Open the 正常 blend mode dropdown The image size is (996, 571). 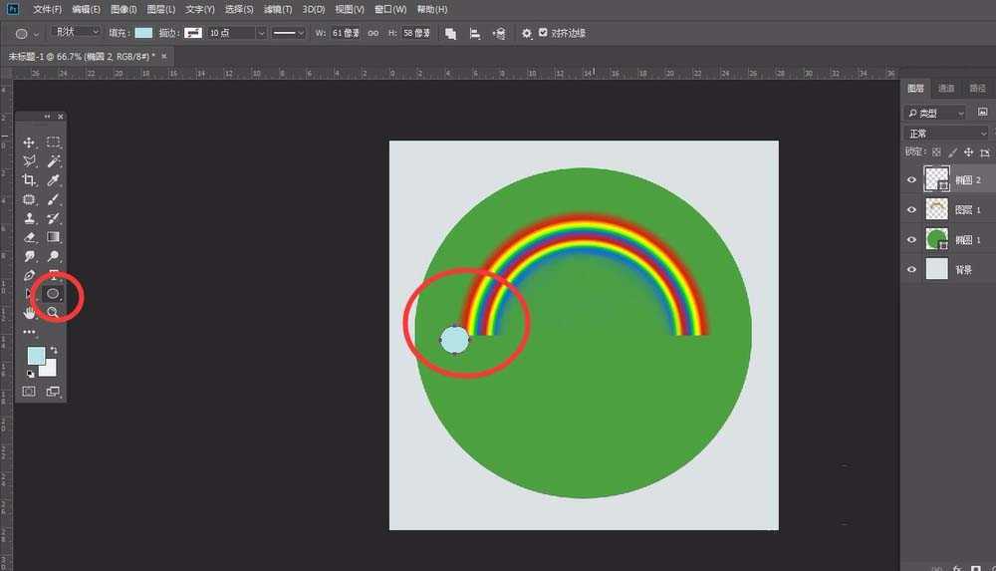point(945,133)
